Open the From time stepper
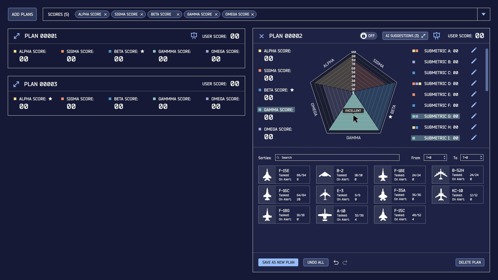 point(444,158)
